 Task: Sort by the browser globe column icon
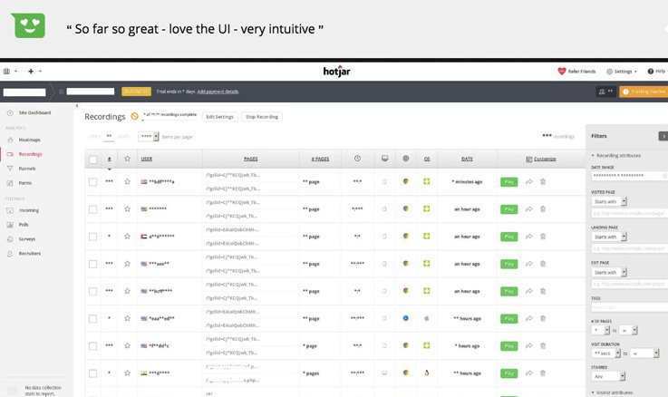pos(405,159)
